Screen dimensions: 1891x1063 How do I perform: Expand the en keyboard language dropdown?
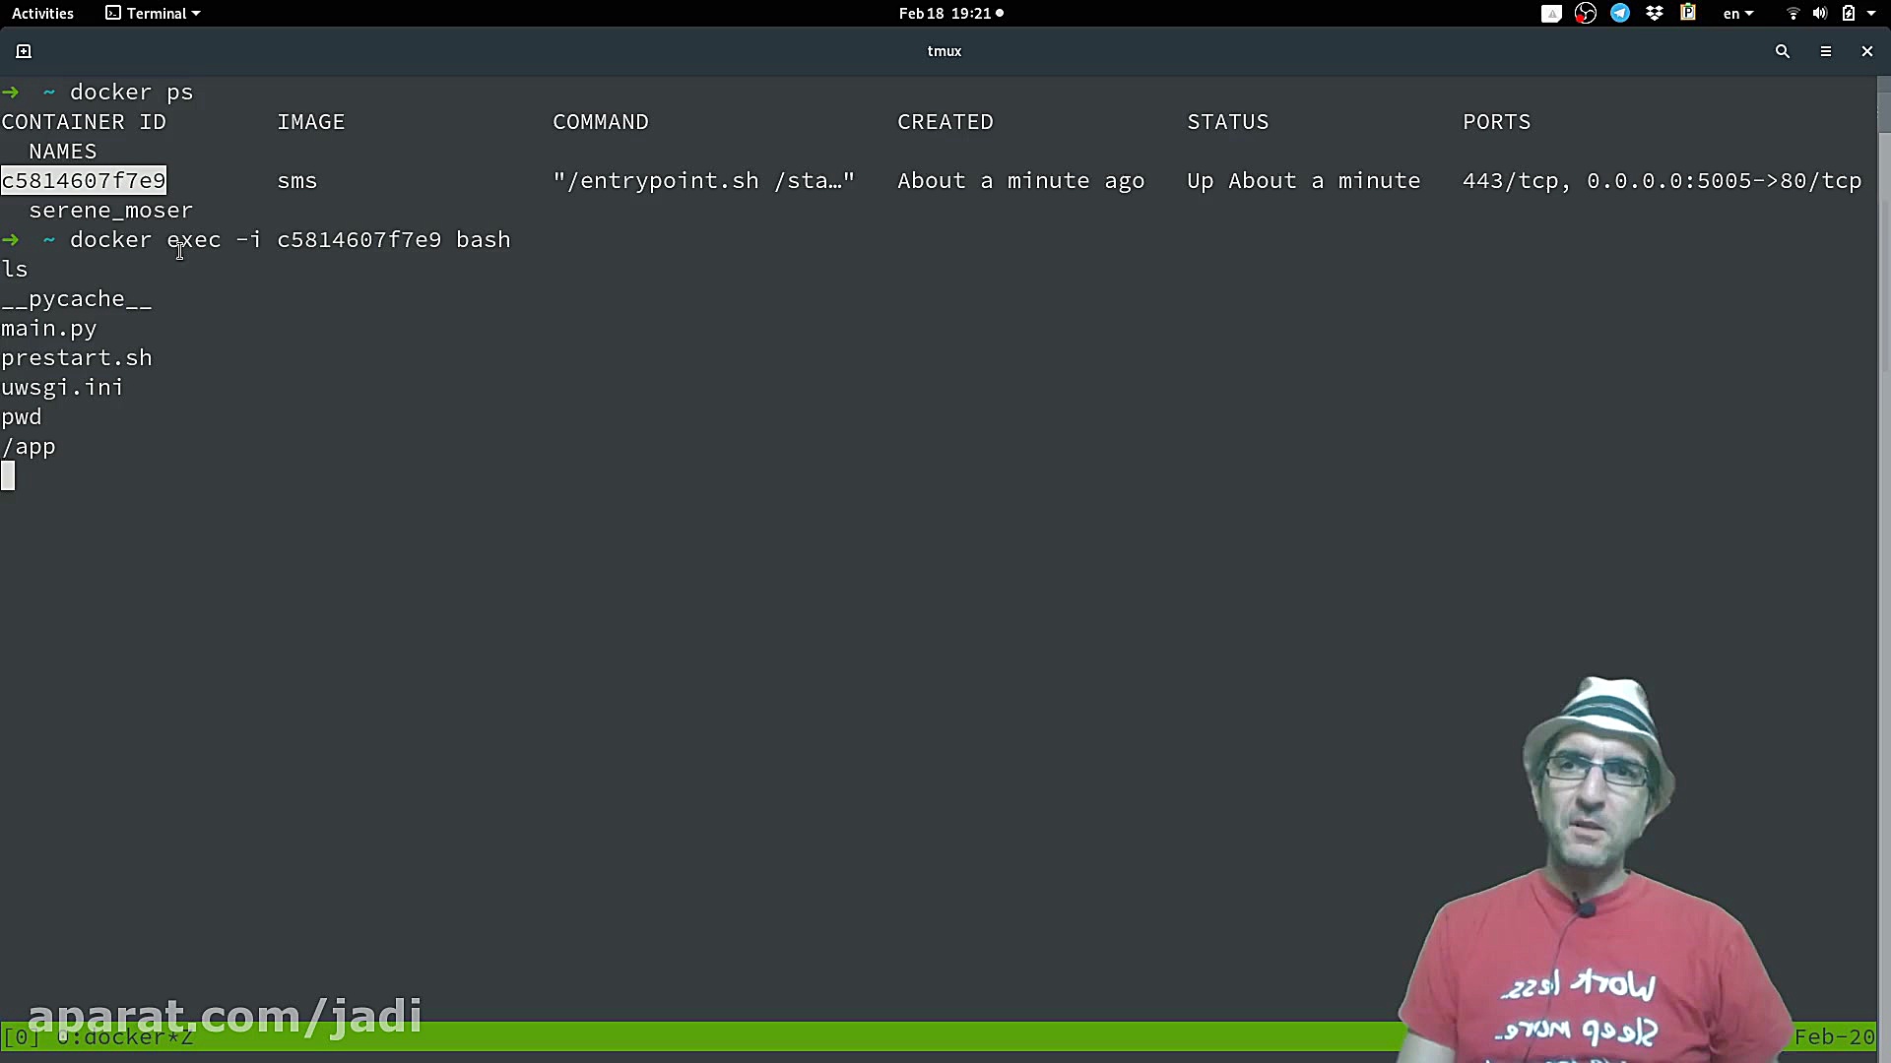click(1737, 14)
